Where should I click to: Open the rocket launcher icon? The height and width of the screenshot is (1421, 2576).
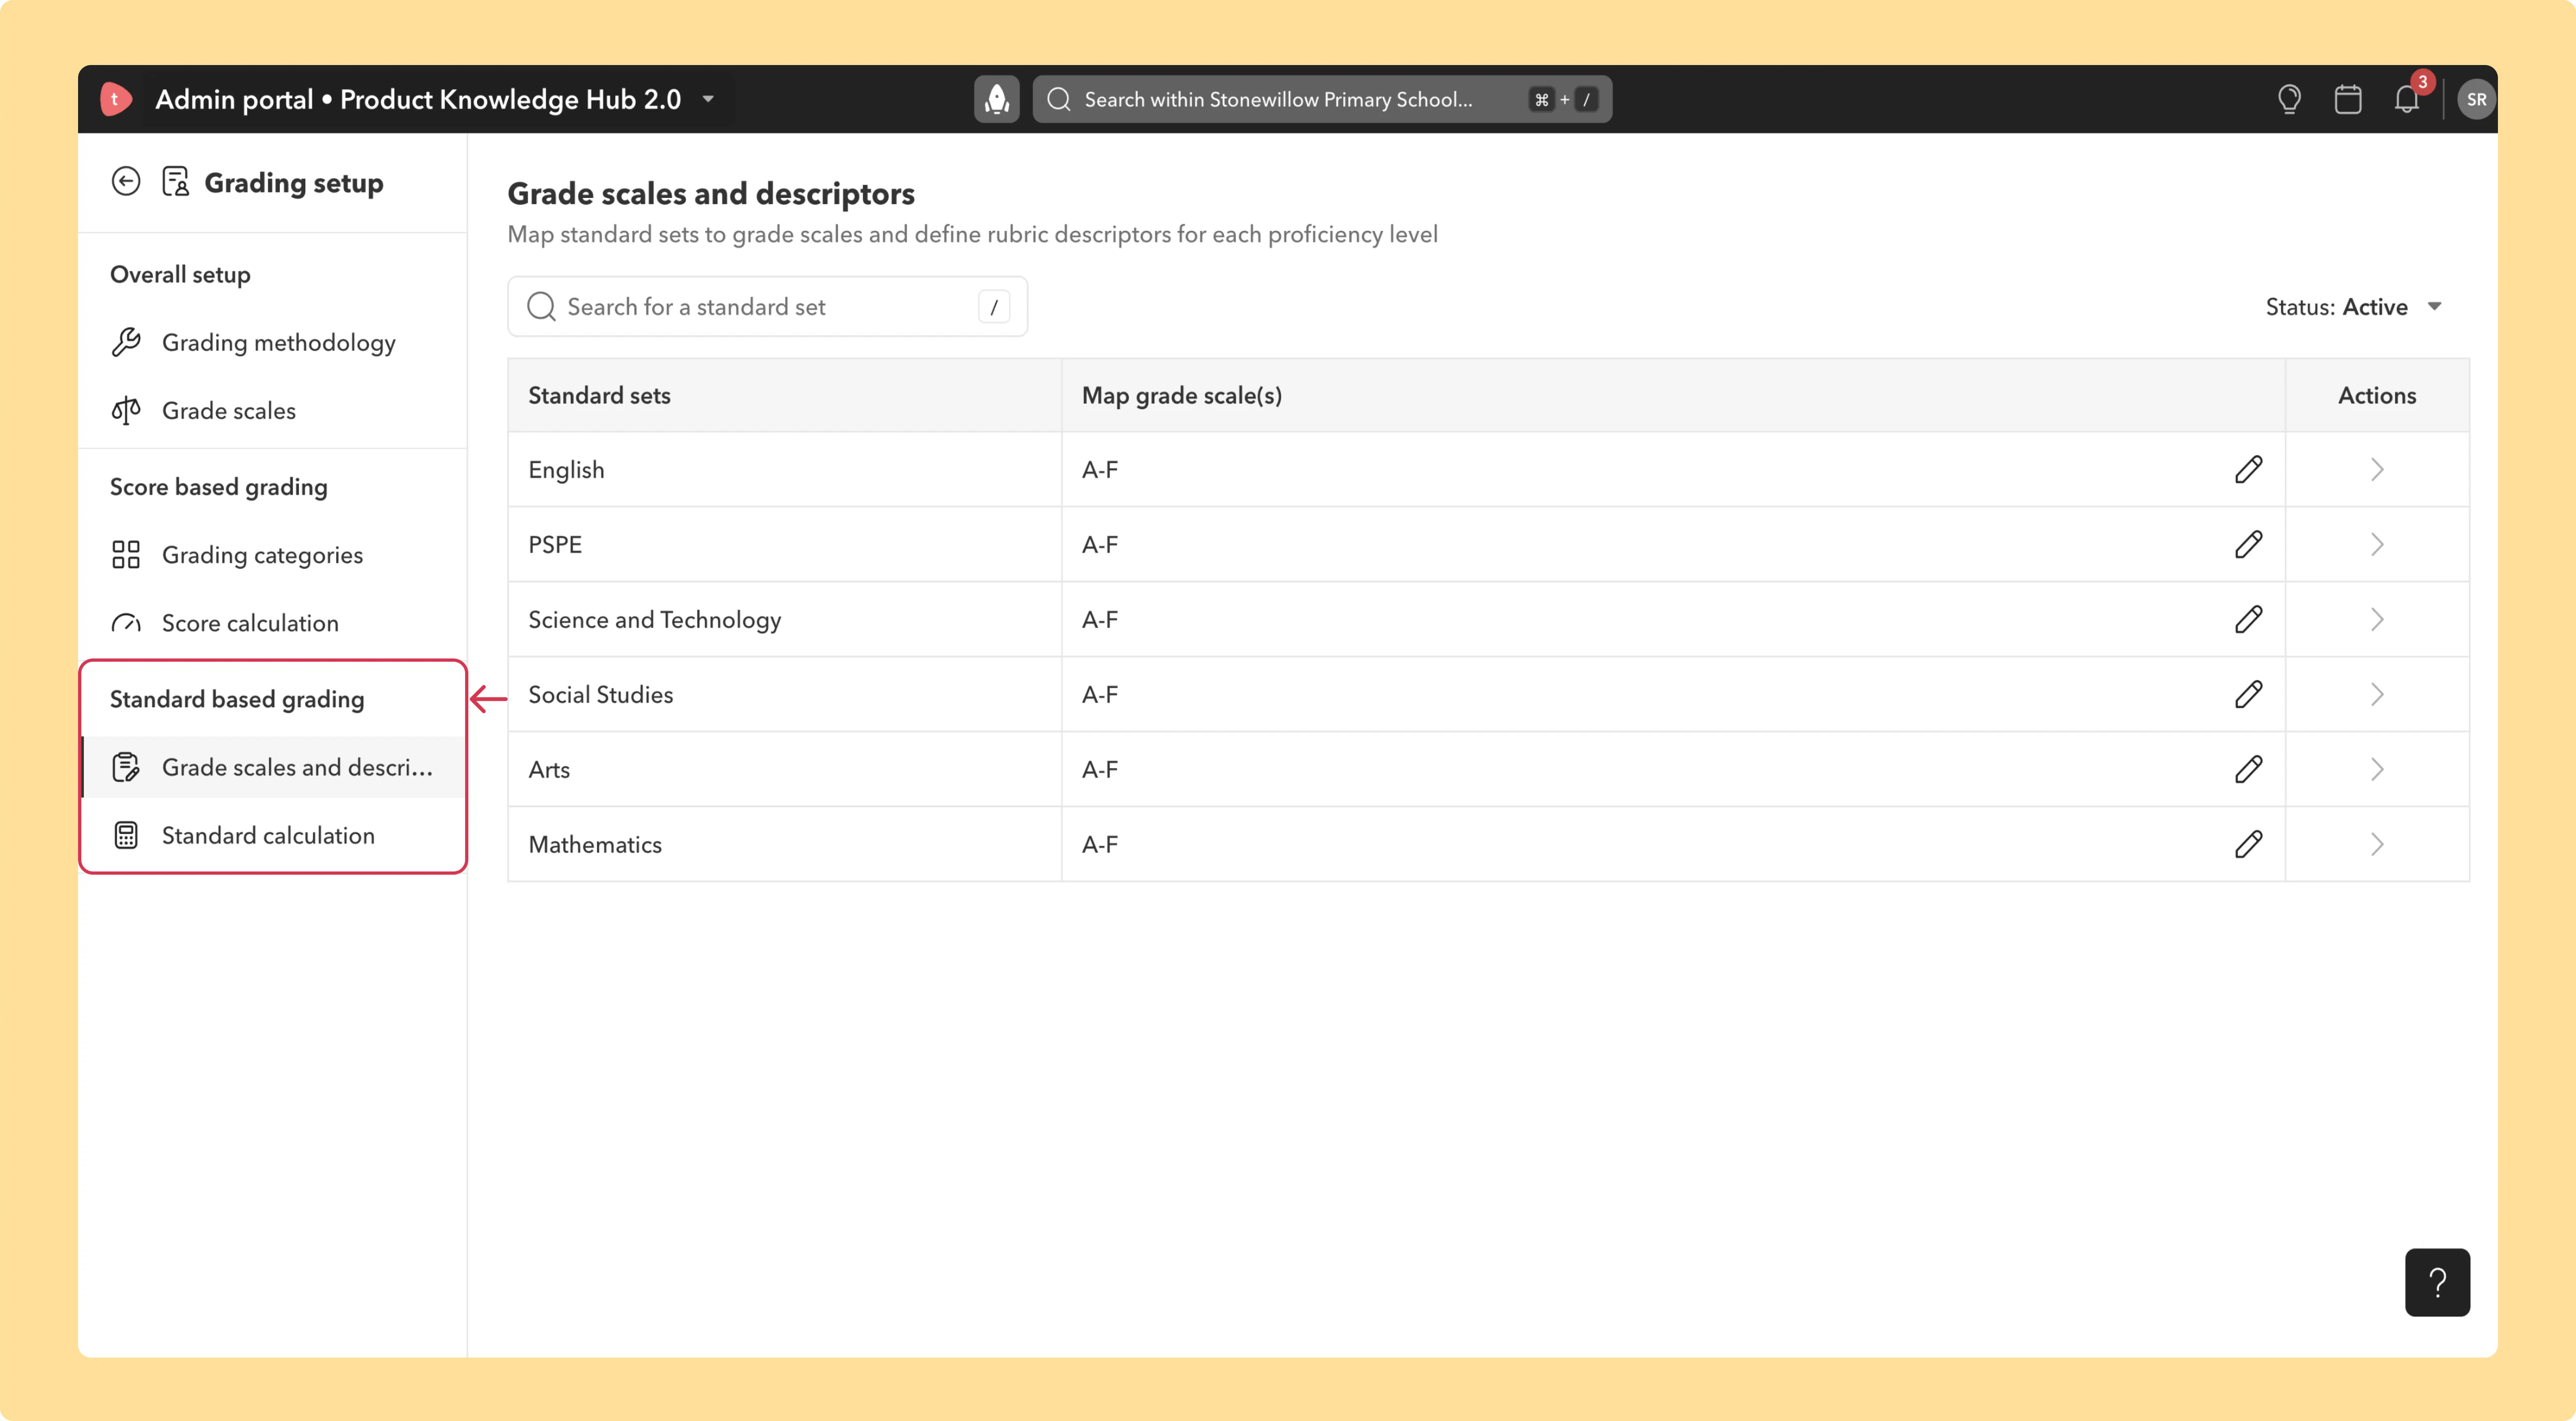click(x=996, y=99)
